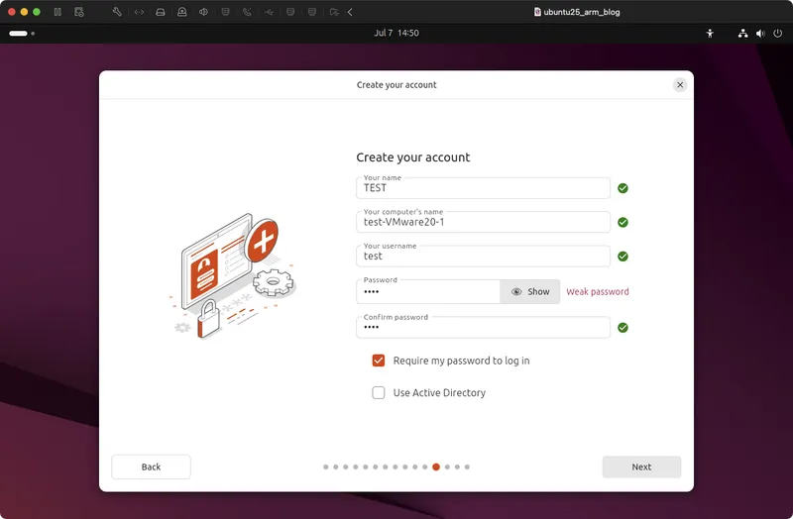Open the clock showing Jul 7 14:50

[x=396, y=33]
